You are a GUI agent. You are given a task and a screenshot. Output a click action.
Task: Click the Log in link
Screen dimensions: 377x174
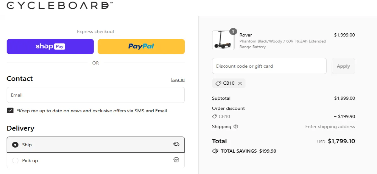[x=178, y=79]
